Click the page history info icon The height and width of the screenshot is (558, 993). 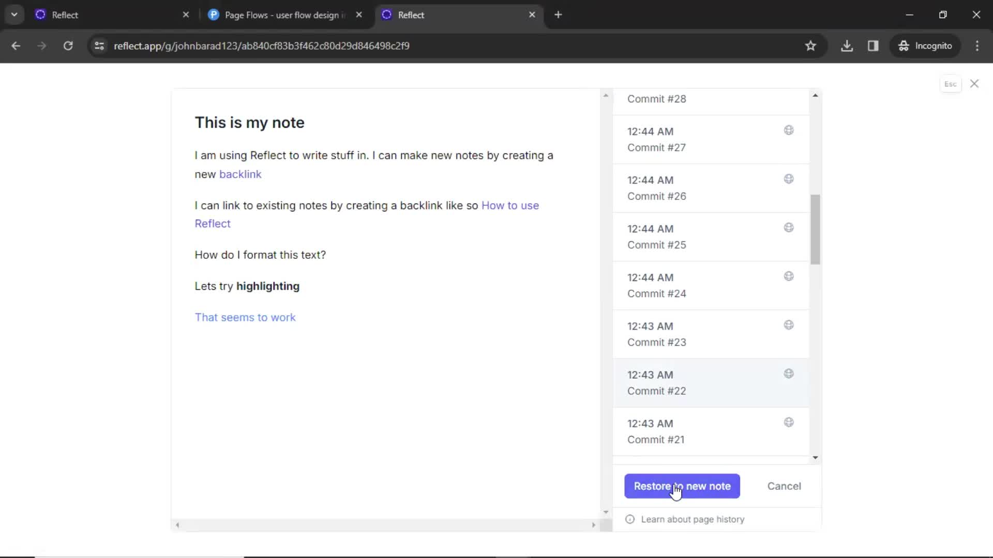pyautogui.click(x=629, y=519)
